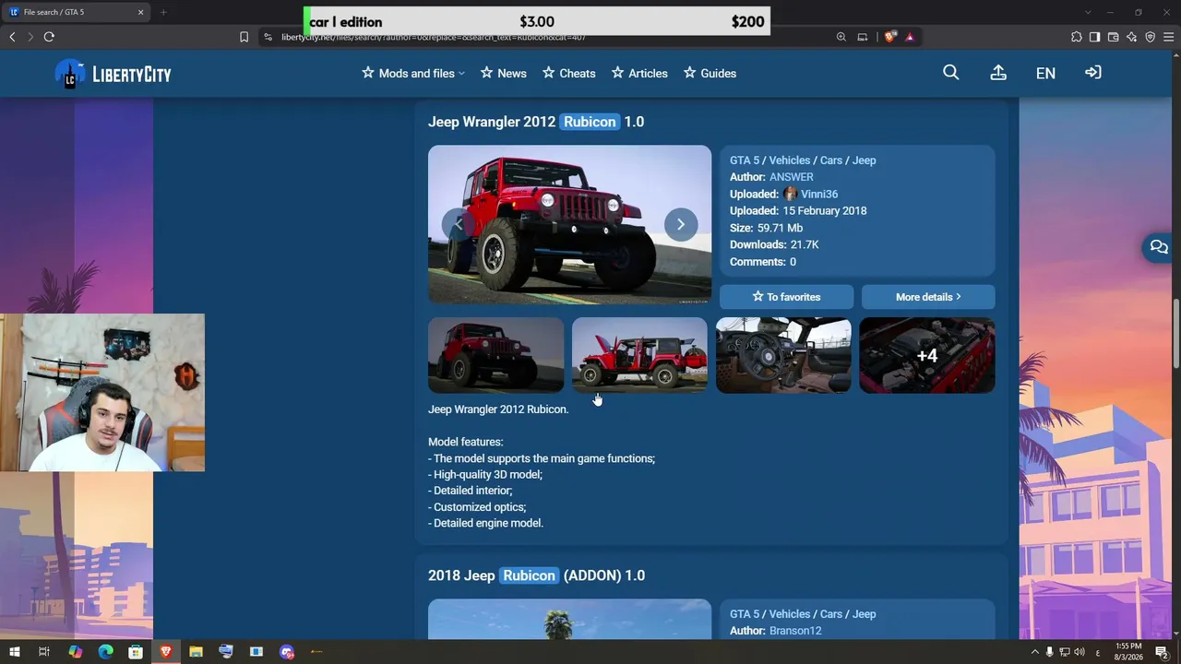Show next Jeep Wrangler gallery image
Image resolution: width=1181 pixels, height=664 pixels.
click(681, 224)
